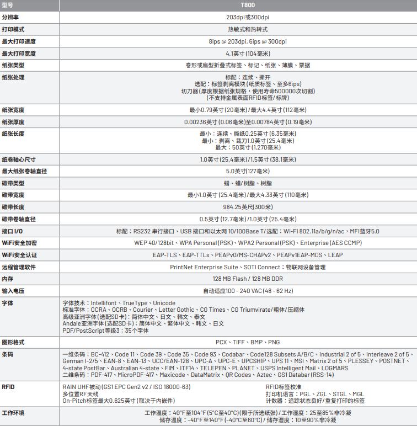Screen dimensions: 417x426
Task: Click the 纸张宽度 row label
Action: [13, 110]
